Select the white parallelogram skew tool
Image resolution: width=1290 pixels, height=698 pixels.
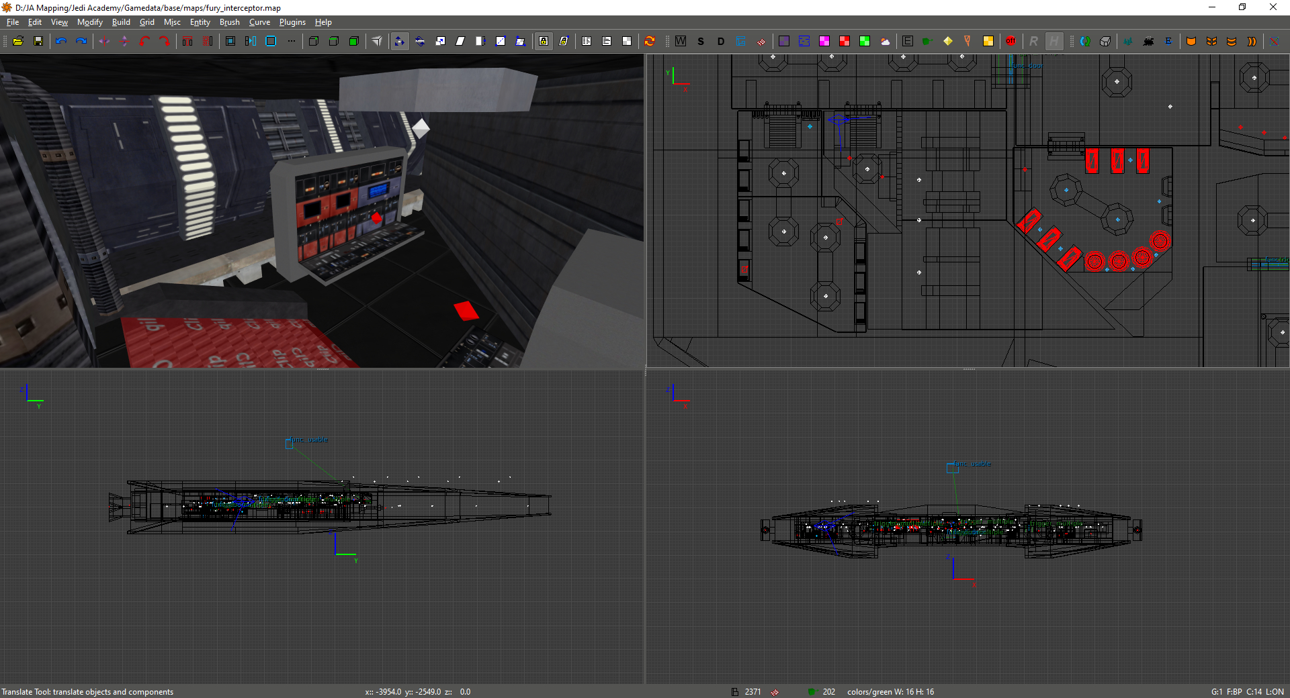pos(460,41)
